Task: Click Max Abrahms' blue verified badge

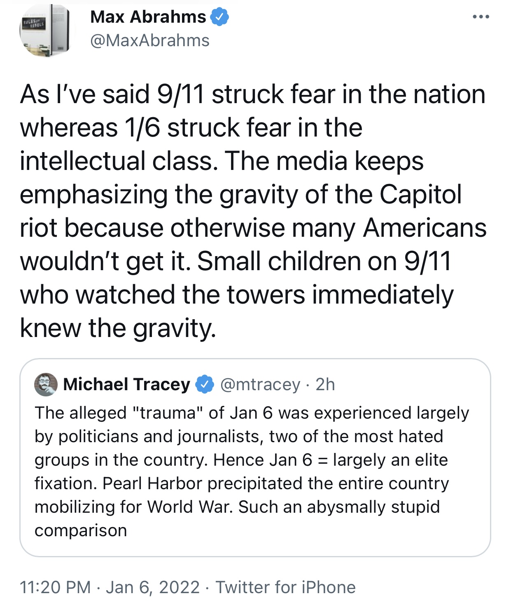Action: click(x=219, y=17)
